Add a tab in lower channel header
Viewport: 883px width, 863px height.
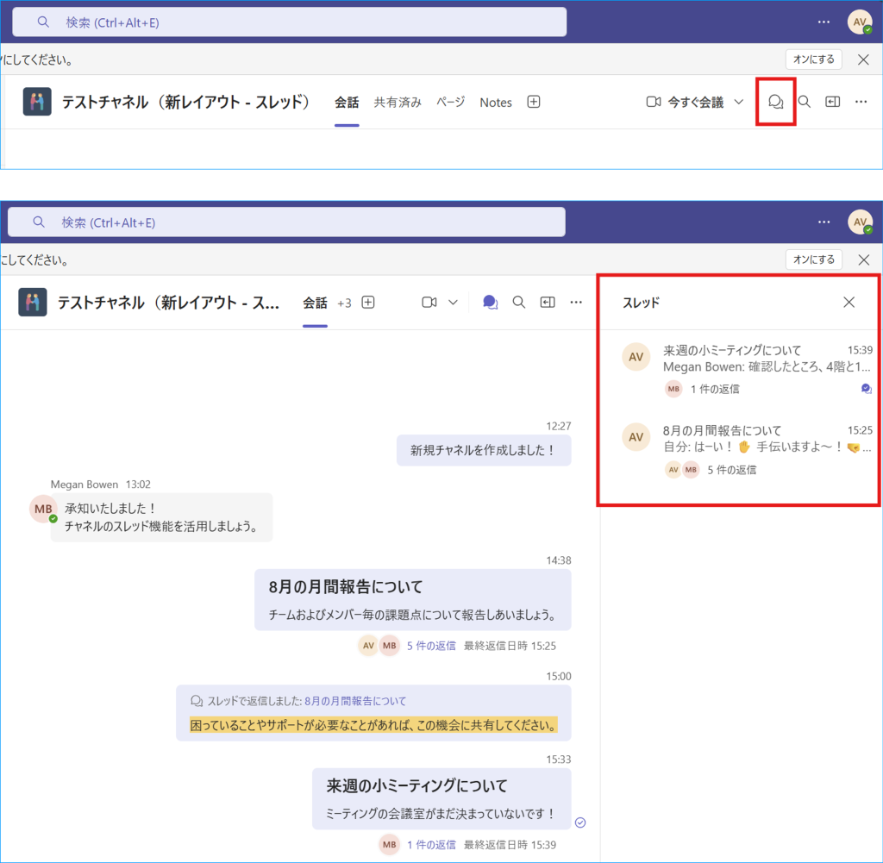click(367, 303)
